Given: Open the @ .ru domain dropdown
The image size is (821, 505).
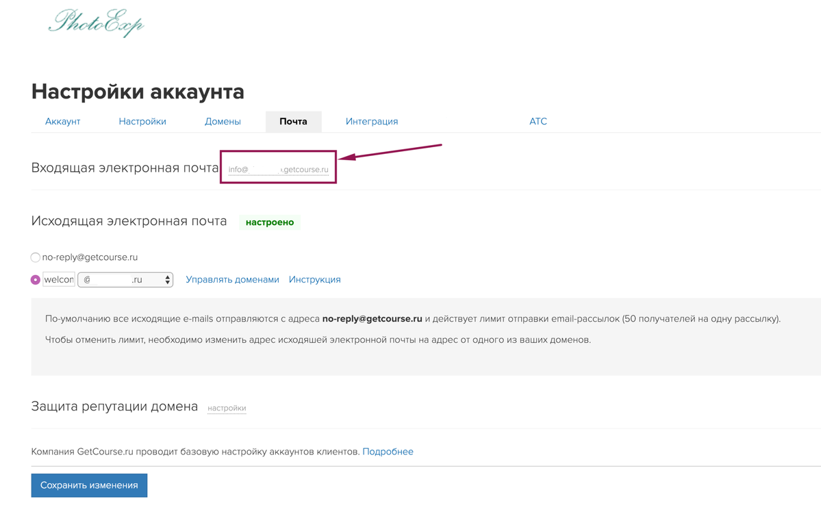Looking at the screenshot, I should tap(125, 280).
